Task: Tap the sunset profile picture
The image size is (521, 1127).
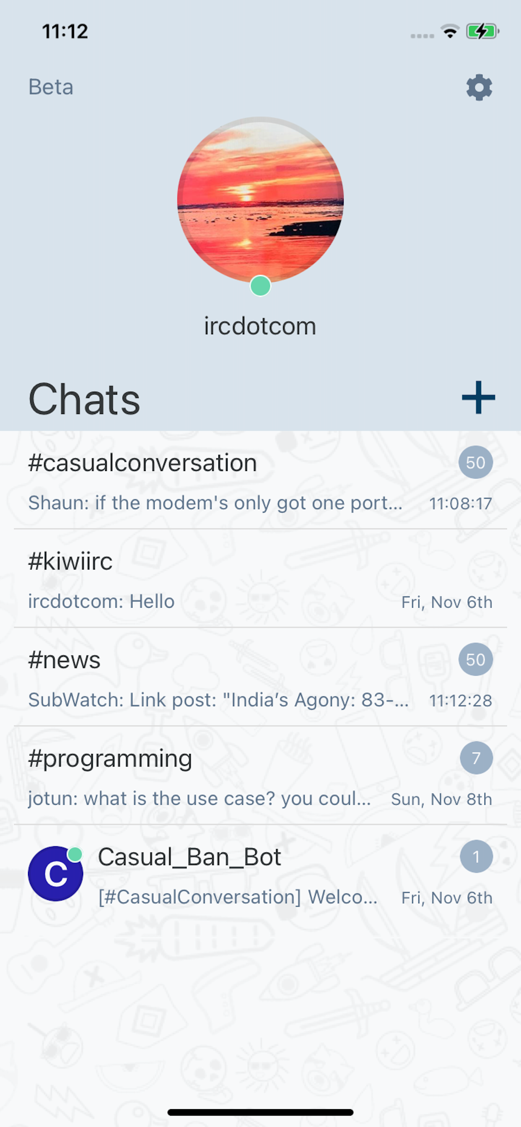Action: (x=260, y=200)
